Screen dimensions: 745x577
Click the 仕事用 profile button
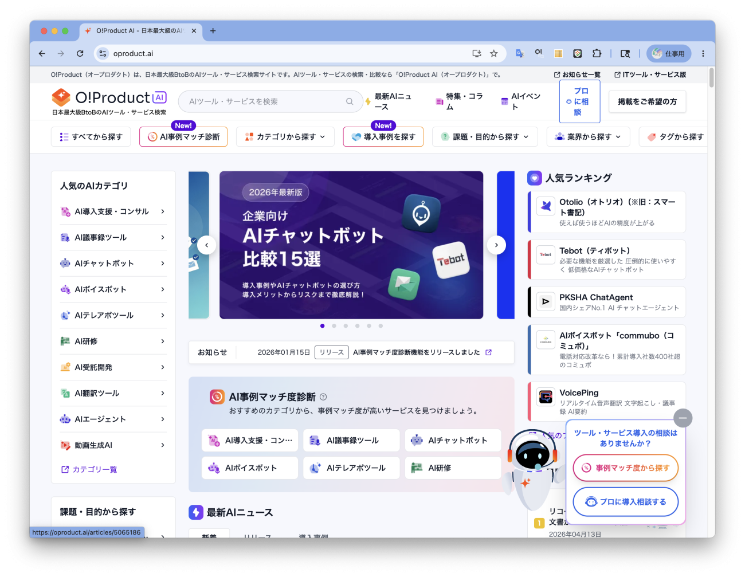[x=669, y=53]
